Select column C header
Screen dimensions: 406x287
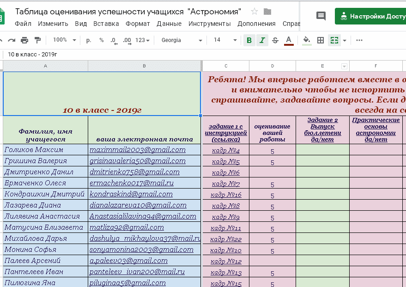coord(226,66)
